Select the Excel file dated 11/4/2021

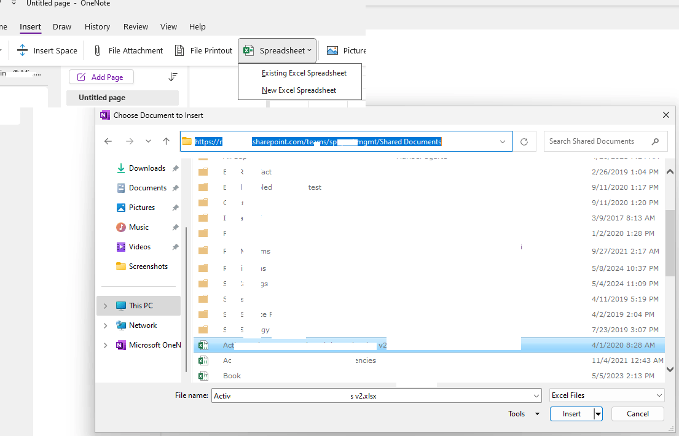pos(429,360)
